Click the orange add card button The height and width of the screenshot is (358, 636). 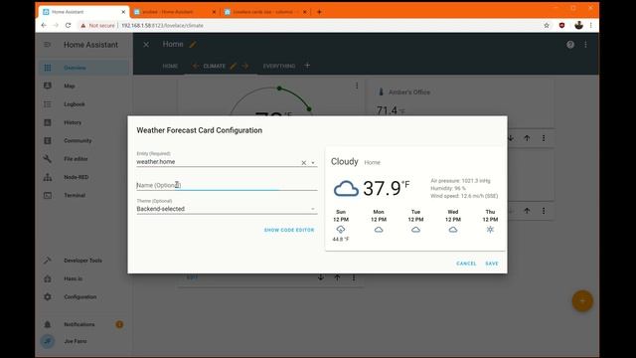[x=582, y=300]
